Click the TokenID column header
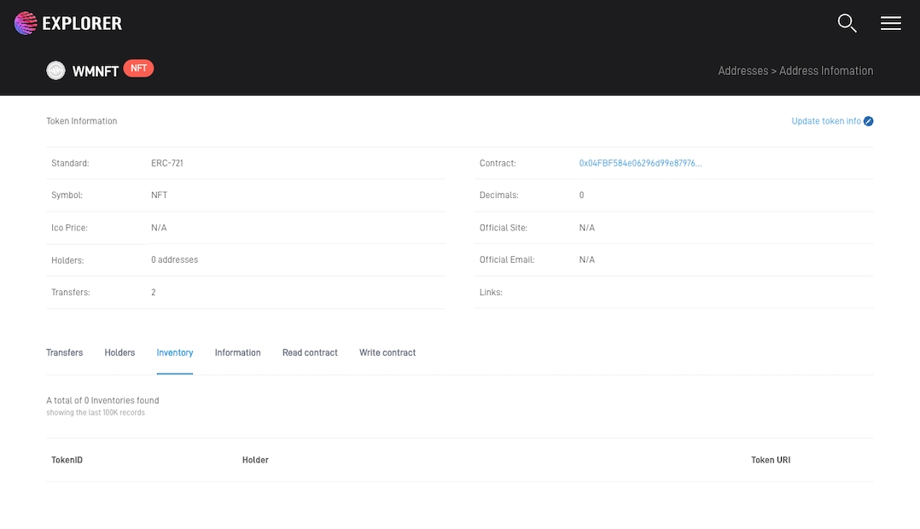Image resolution: width=920 pixels, height=529 pixels. pyautogui.click(x=67, y=460)
